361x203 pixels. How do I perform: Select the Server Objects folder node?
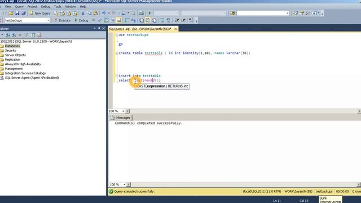pyautogui.click(x=15, y=55)
